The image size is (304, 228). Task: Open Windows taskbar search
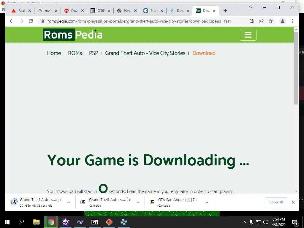tap(21, 222)
